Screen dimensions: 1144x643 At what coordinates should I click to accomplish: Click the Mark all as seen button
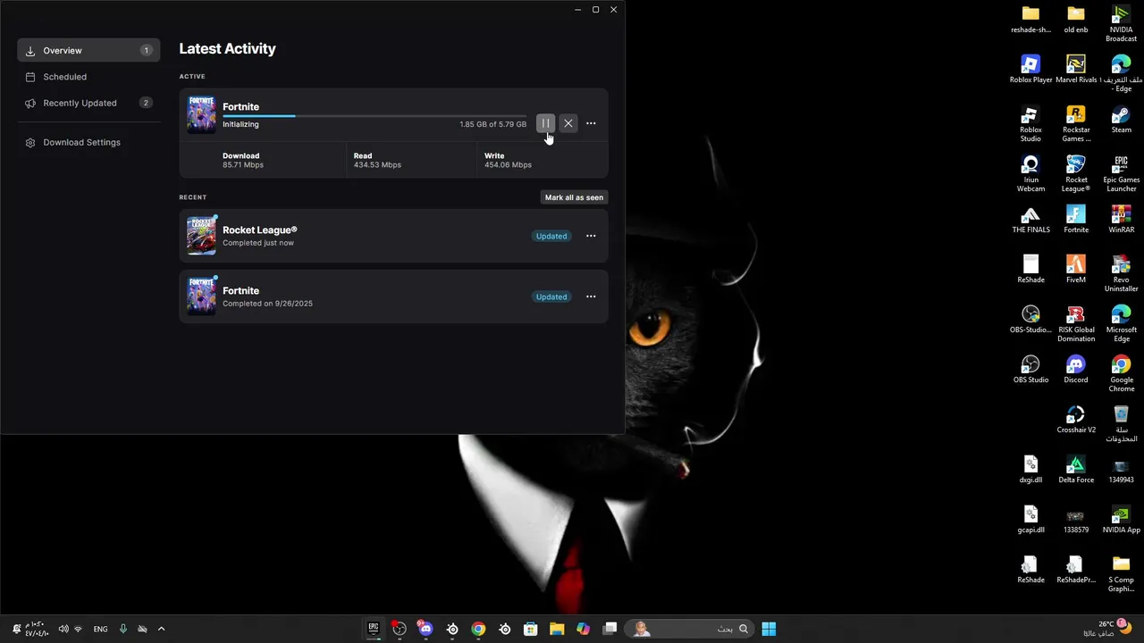click(574, 197)
